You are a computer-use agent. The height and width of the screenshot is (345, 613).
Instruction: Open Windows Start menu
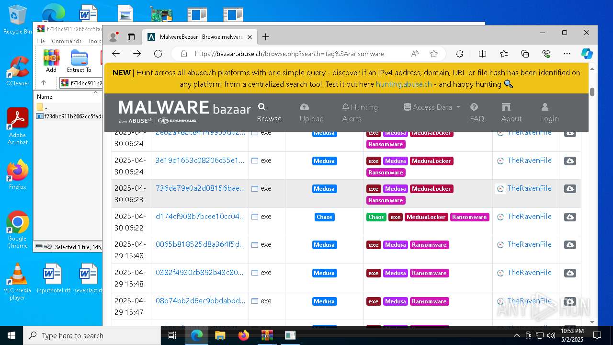[x=11, y=335]
